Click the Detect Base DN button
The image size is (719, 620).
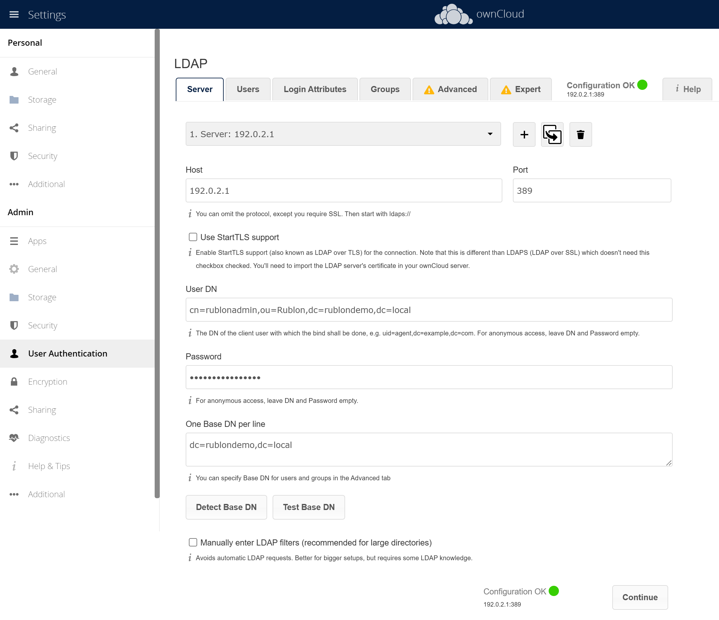[226, 507]
